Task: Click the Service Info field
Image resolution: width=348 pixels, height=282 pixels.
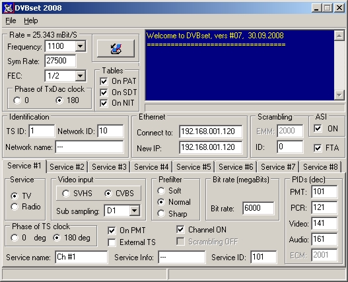Action: pos(182,257)
